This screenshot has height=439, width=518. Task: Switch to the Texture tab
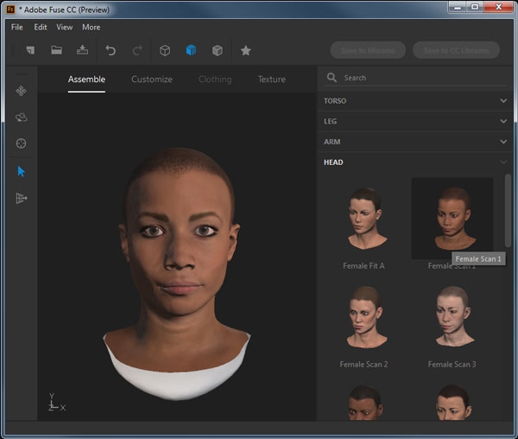pos(271,80)
